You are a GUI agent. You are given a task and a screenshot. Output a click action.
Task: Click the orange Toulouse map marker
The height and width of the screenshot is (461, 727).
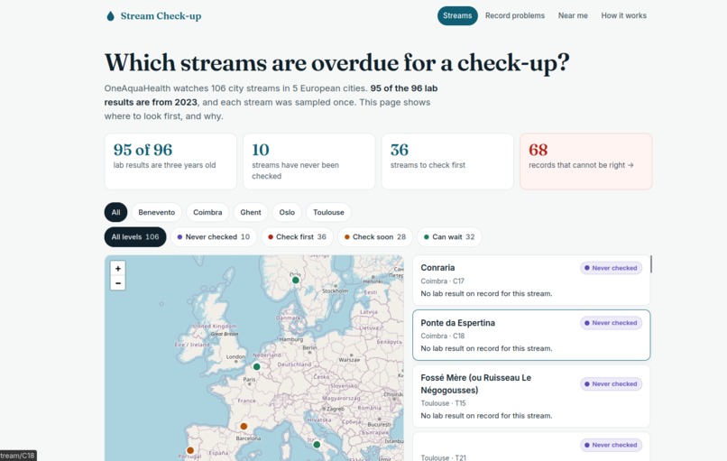click(x=244, y=426)
